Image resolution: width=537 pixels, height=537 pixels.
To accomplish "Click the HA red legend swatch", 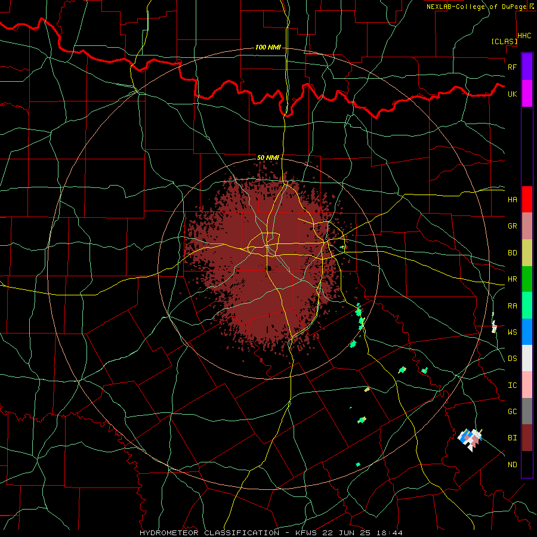I will click(527, 199).
